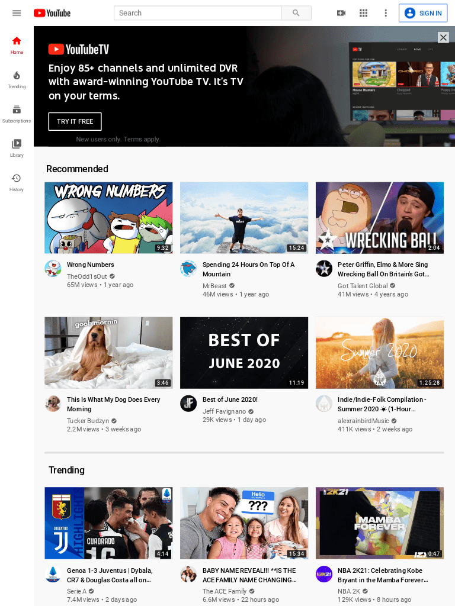Click Serie A channel avatar

click(x=53, y=574)
